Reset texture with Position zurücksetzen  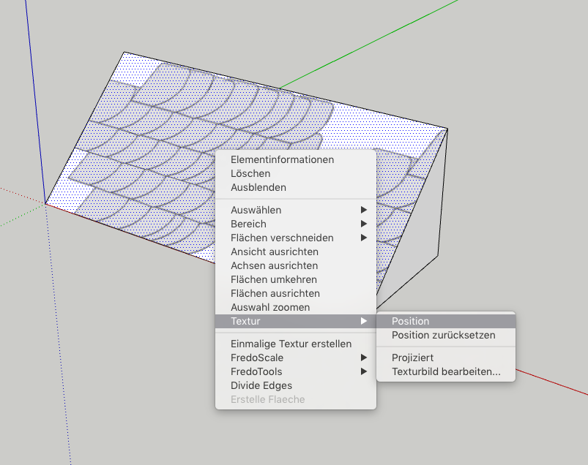pyautogui.click(x=443, y=335)
